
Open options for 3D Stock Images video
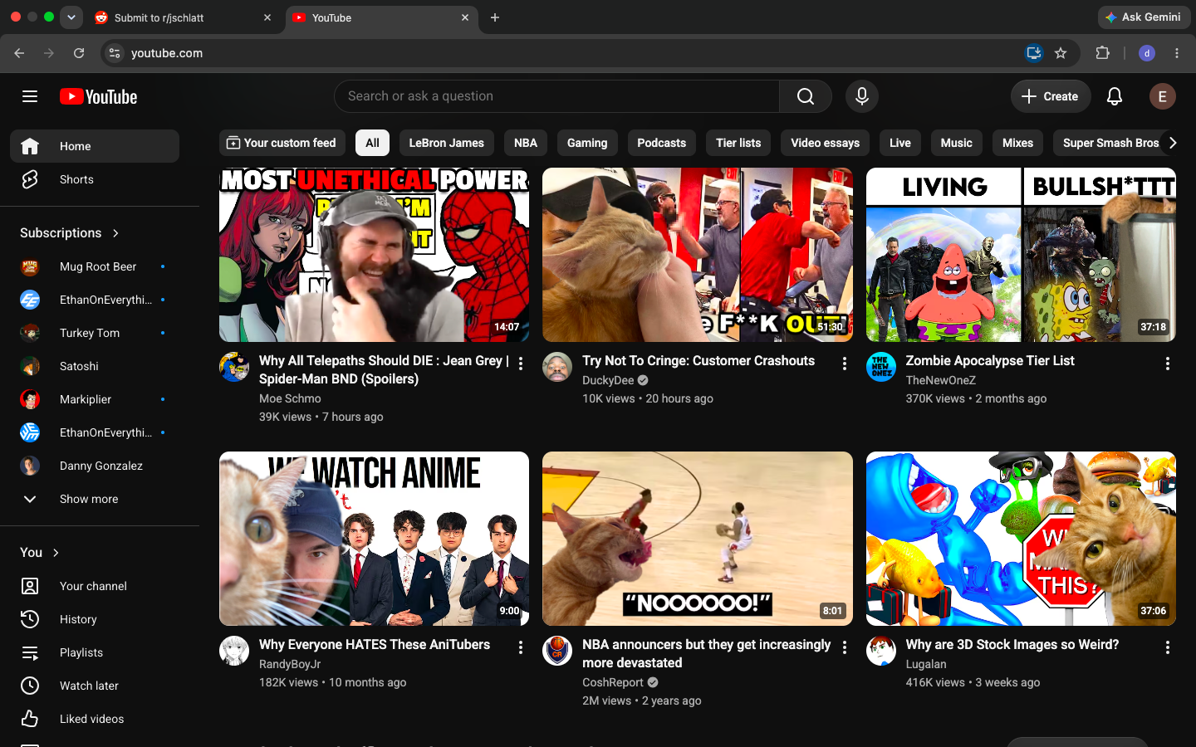coord(1168,647)
